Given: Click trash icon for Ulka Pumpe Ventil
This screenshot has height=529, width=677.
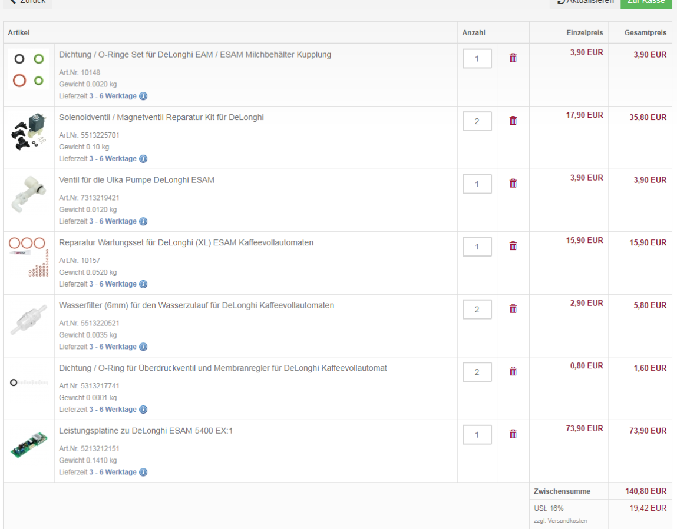Looking at the screenshot, I should point(513,183).
